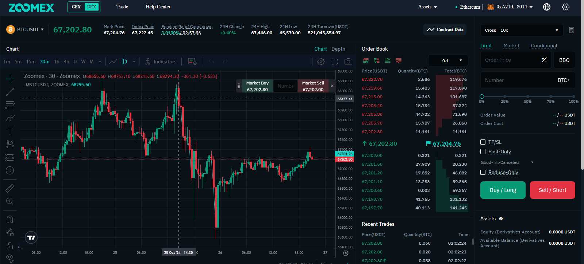The height and width of the screenshot is (264, 584).
Task: Open the Cross 10x leverage dropdown
Action: pyautogui.click(x=522, y=30)
